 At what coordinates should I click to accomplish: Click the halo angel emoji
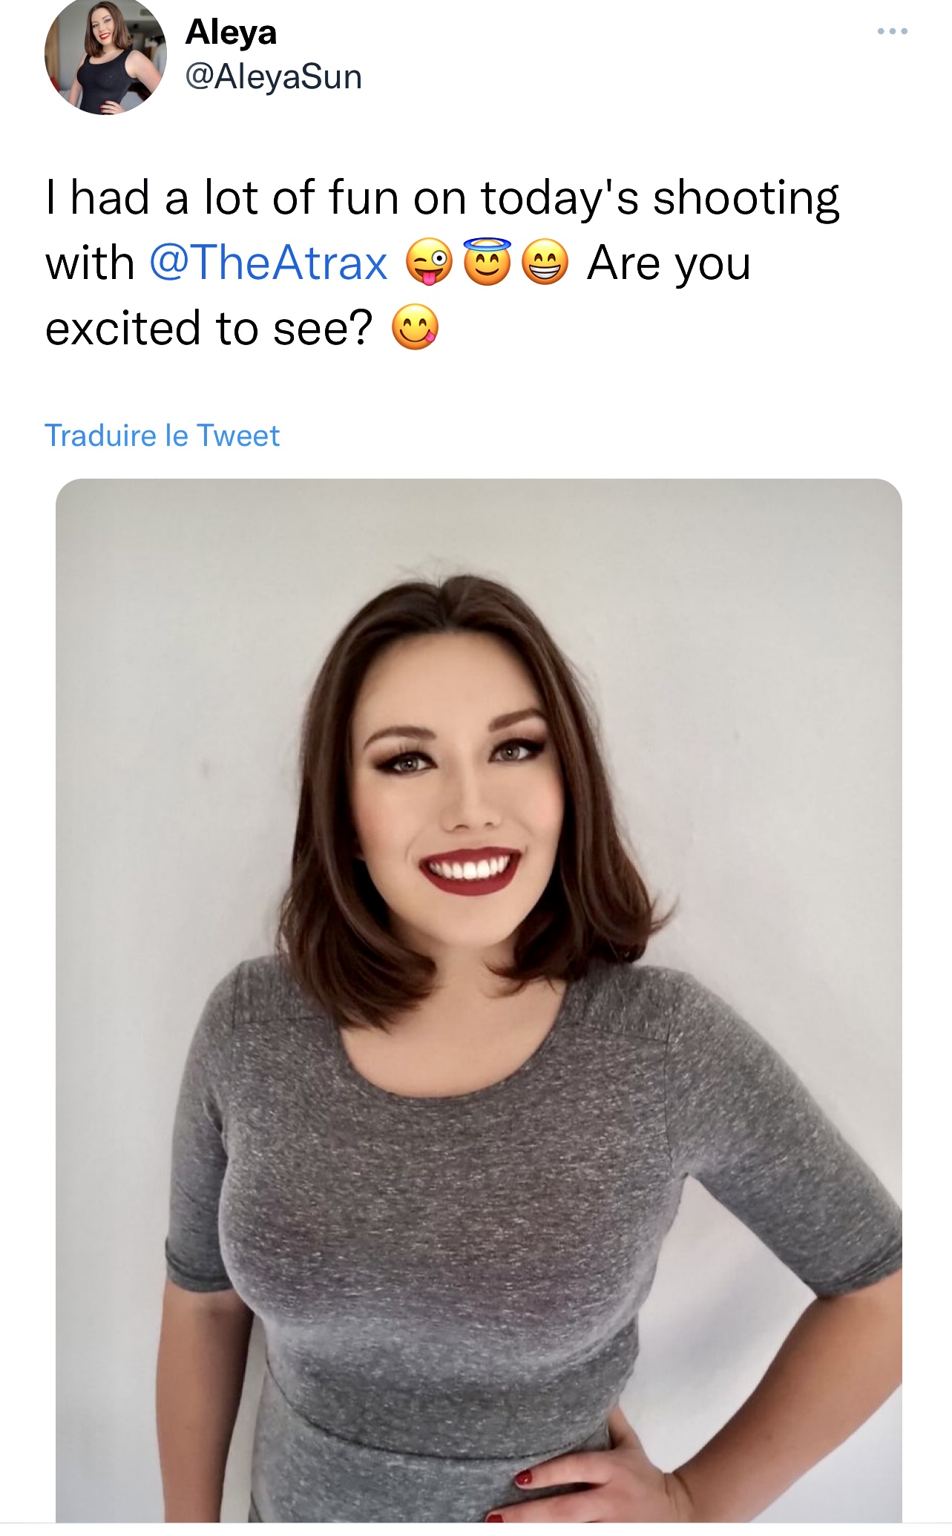[x=488, y=263]
